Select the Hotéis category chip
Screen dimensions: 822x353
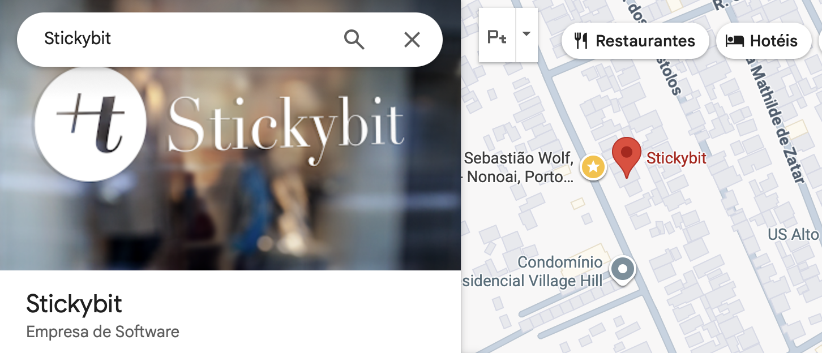[764, 41]
